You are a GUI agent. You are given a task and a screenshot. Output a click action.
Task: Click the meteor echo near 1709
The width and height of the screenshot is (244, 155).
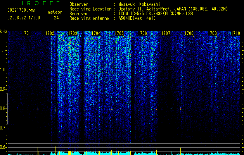[x=217, y=107]
